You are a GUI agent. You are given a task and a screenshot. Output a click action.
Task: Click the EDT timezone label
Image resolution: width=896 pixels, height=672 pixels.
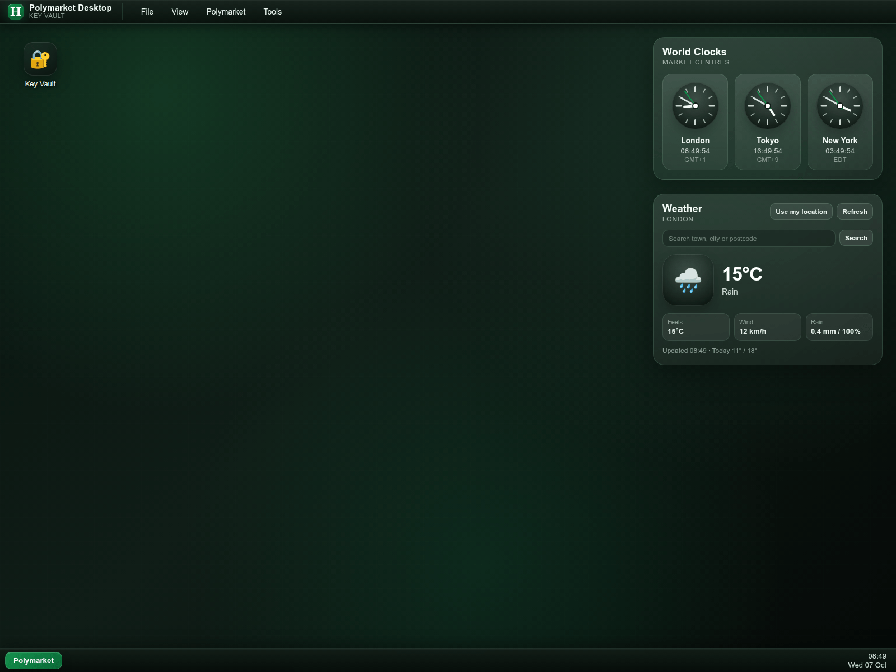(x=840, y=160)
